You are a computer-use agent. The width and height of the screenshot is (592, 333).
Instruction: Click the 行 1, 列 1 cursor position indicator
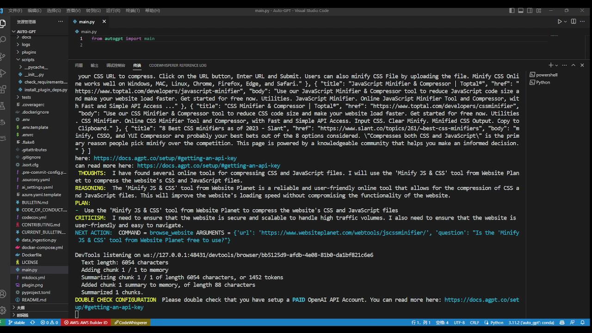pos(421,322)
